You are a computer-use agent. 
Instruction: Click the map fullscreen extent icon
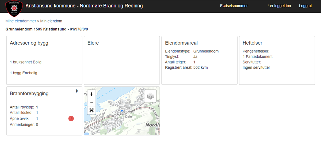[x=91, y=110]
